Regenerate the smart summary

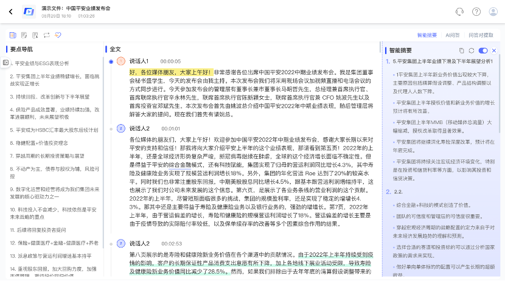coord(472,50)
